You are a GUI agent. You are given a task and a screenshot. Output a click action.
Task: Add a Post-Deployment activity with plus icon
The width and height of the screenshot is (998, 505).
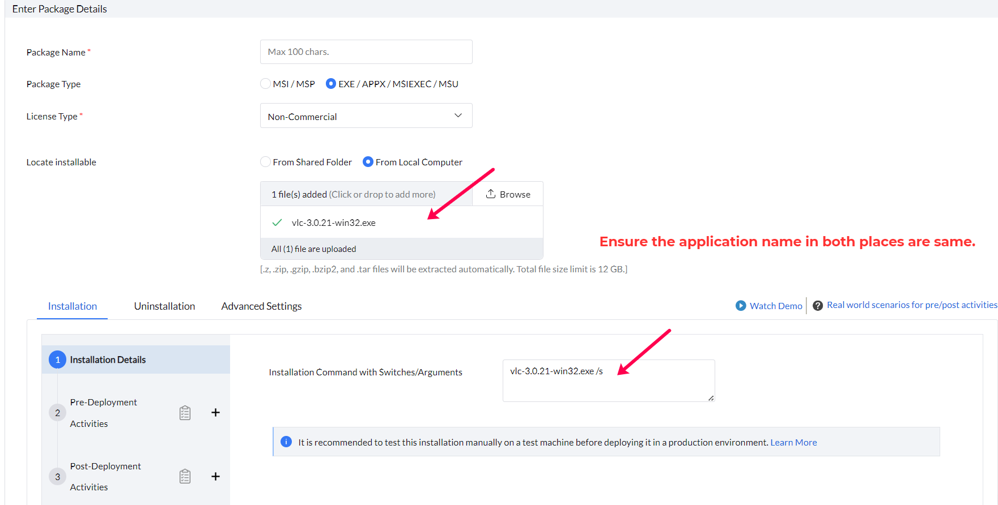point(215,476)
